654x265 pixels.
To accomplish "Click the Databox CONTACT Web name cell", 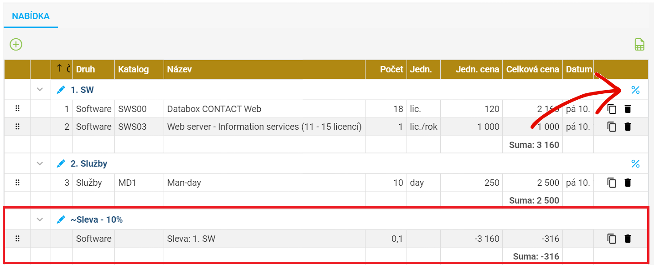I will pos(264,109).
